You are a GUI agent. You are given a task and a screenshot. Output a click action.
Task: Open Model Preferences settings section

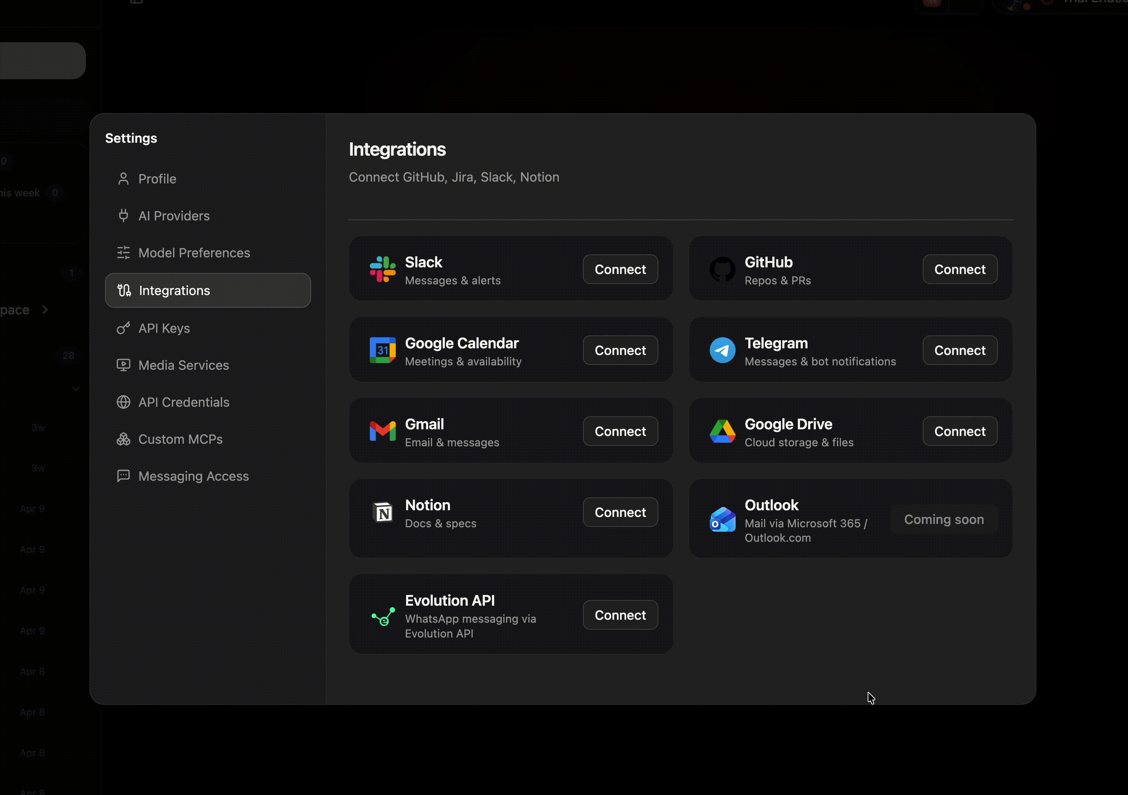208,253
